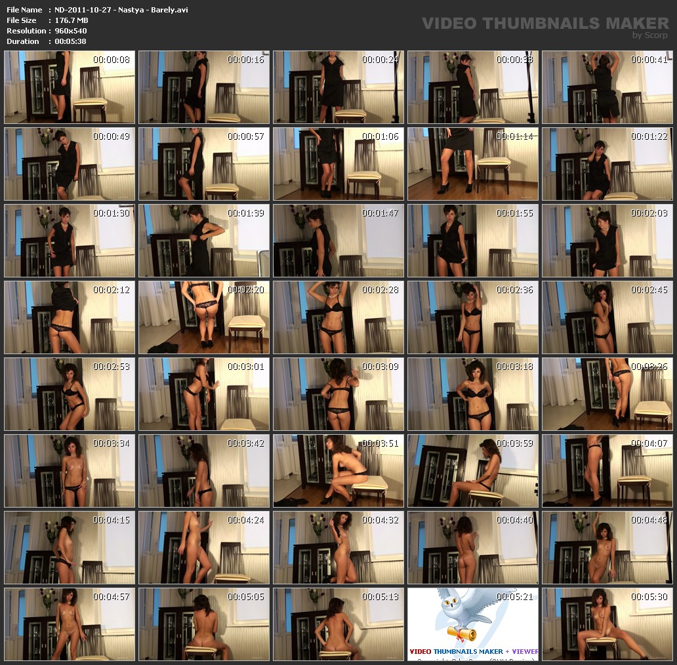Open the thumbnail at timestamp 00:00:08

point(70,87)
